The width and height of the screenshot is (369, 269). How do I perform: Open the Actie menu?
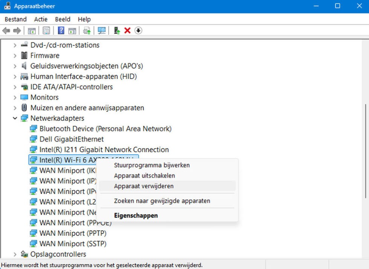point(41,19)
